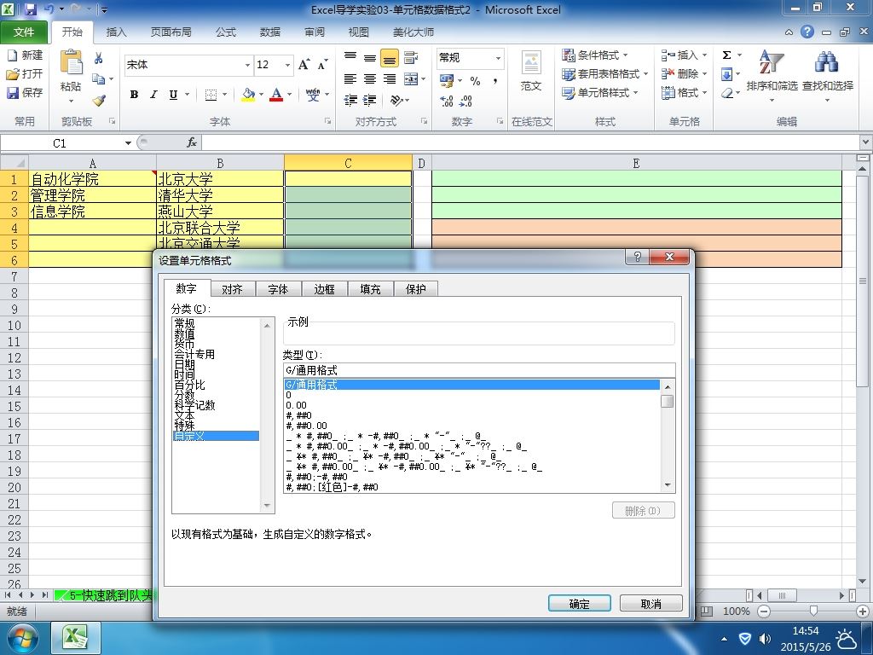The width and height of the screenshot is (873, 655).
Task: Toggle Middle Align in the alignment group
Action: 370,57
